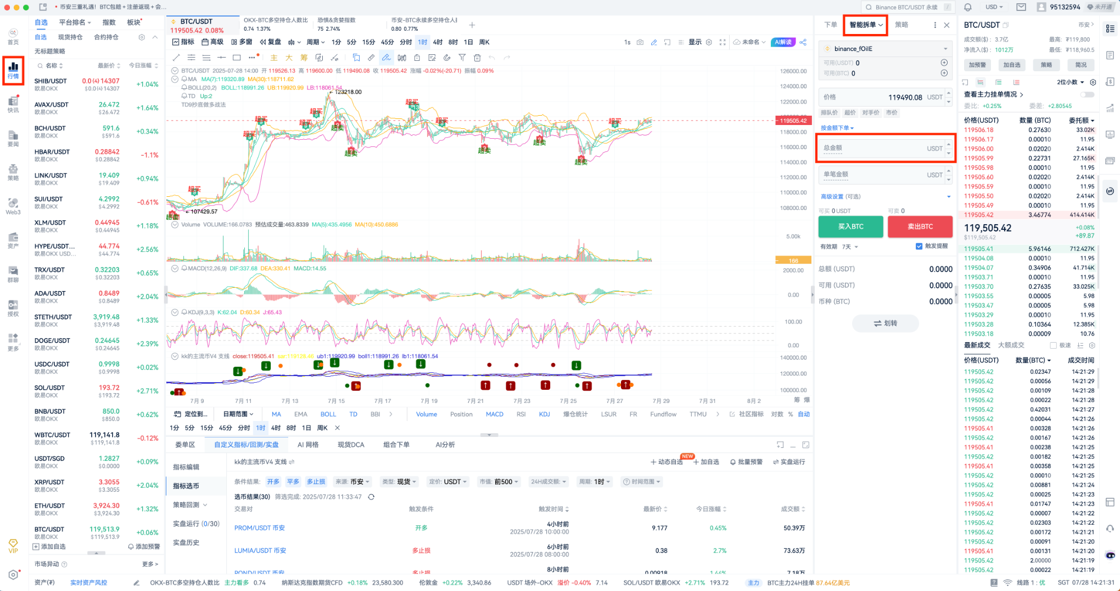
Task: Click the trash delete drawings icon
Action: click(477, 58)
